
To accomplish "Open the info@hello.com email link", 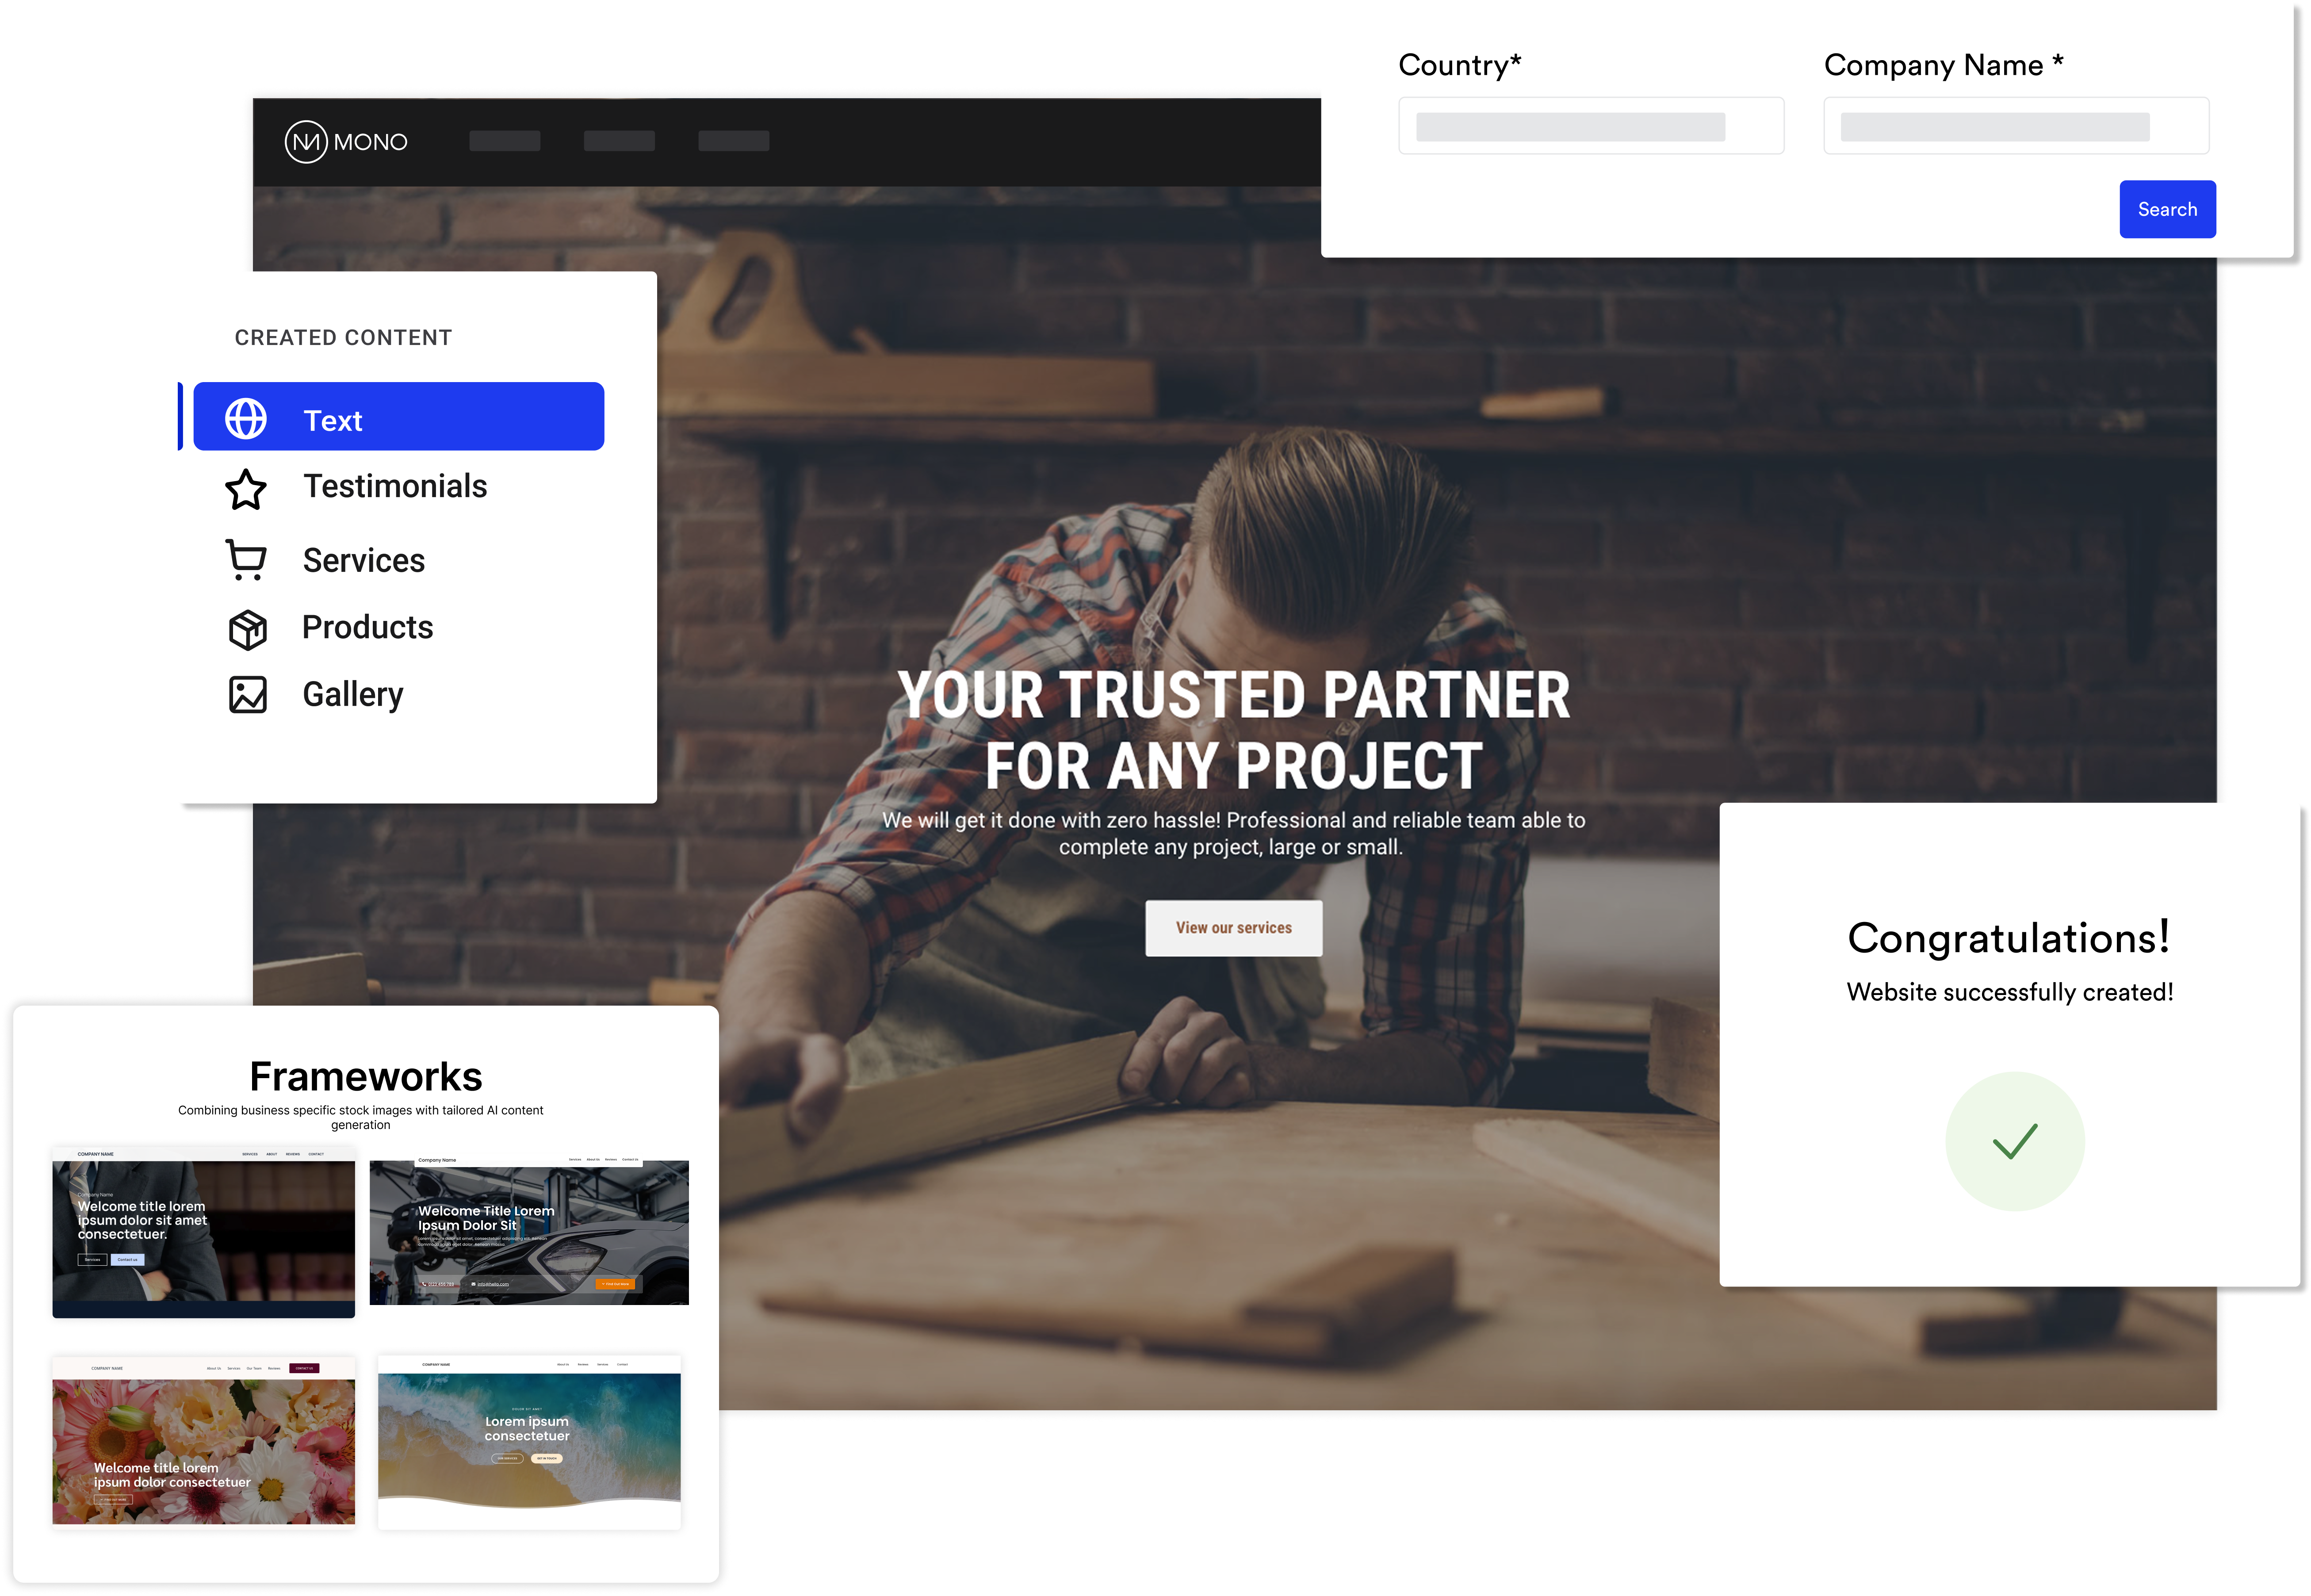I will (493, 1284).
